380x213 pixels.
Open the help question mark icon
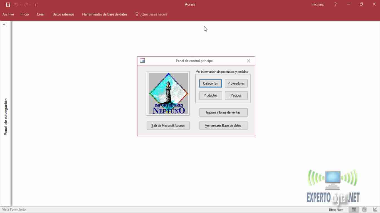(336, 4)
